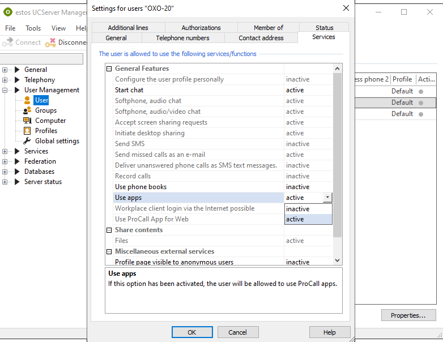Viewport: 443px width, 342px height.
Task: Open the Telephone numbers tab
Action: coord(182,38)
